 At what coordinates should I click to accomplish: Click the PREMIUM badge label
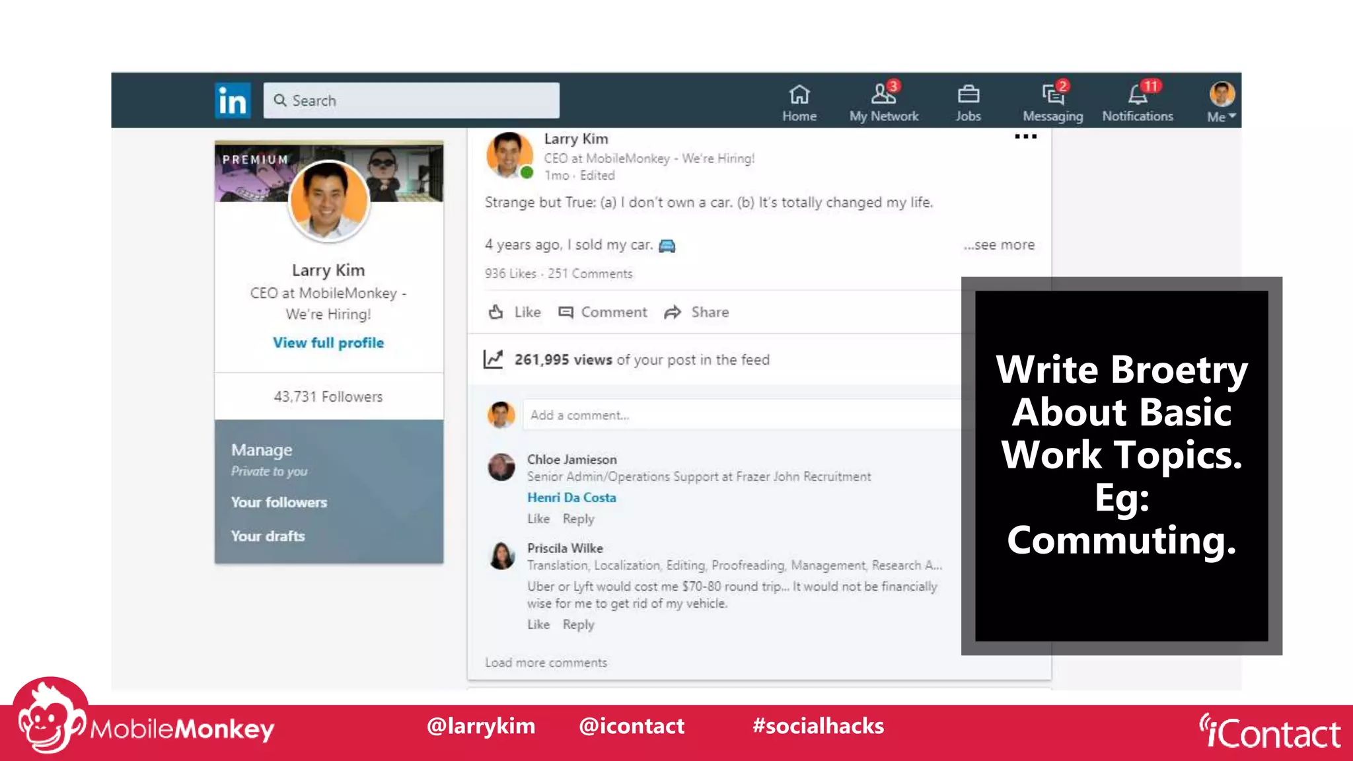(x=255, y=159)
